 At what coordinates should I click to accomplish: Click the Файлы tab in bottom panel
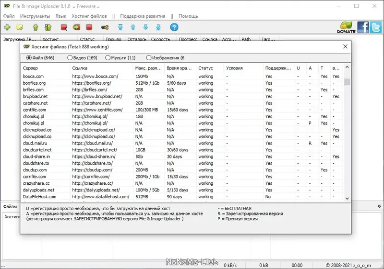(10, 206)
